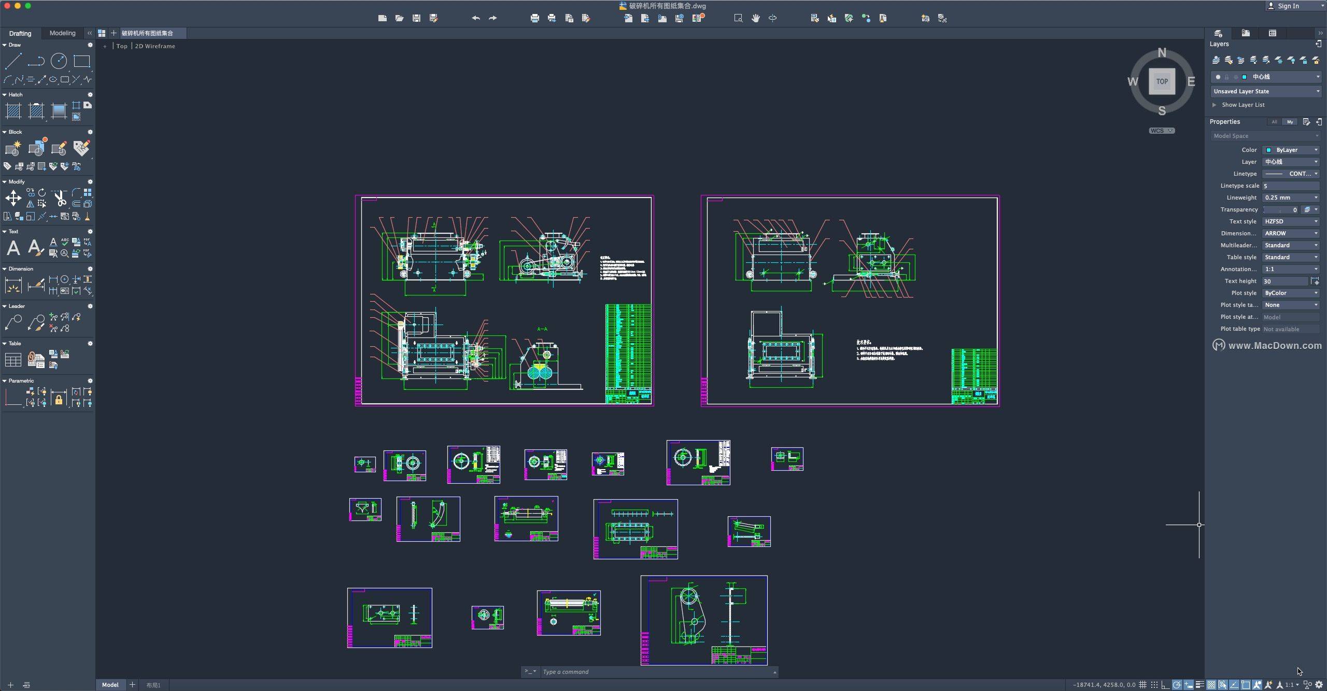This screenshot has height=691, width=1327.
Task: Select the Circle draw tool
Action: pos(59,61)
